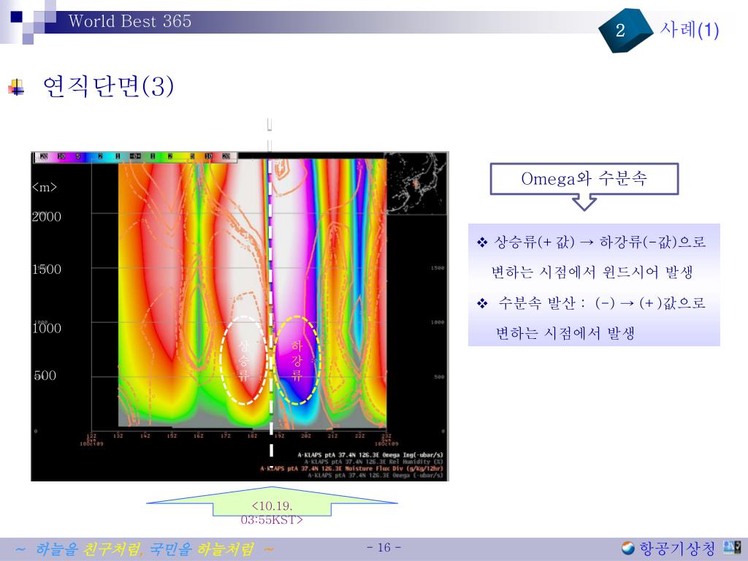Image resolution: width=748 pixels, height=561 pixels.
Task: Click the "Moisture Flux Div" legend line
Action: point(351,468)
